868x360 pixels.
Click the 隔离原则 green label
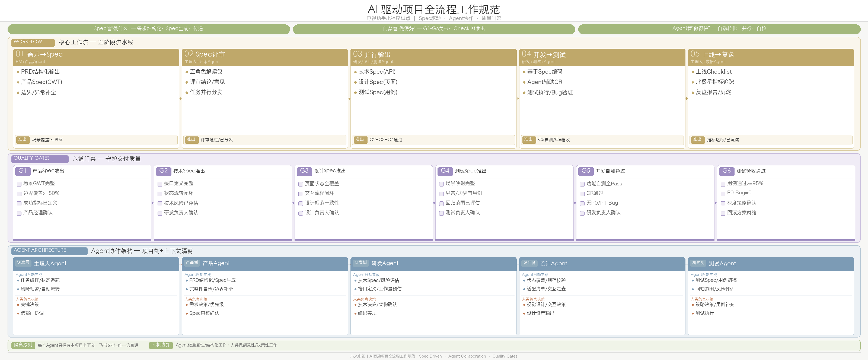click(x=23, y=345)
